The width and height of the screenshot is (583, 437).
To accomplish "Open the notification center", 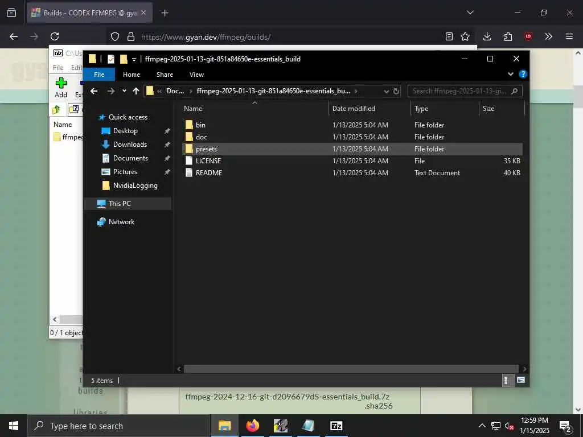I will [565, 426].
